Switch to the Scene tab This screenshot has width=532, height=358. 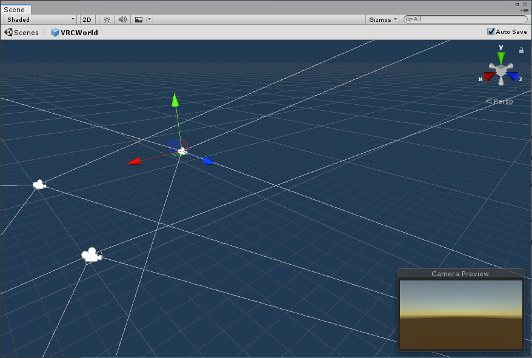pos(16,10)
